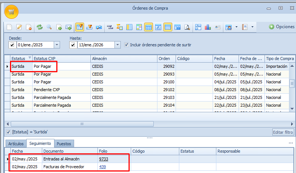The height and width of the screenshot is (173, 296).
Task: Click the bar chart icon
Action: (x=208, y=27)
